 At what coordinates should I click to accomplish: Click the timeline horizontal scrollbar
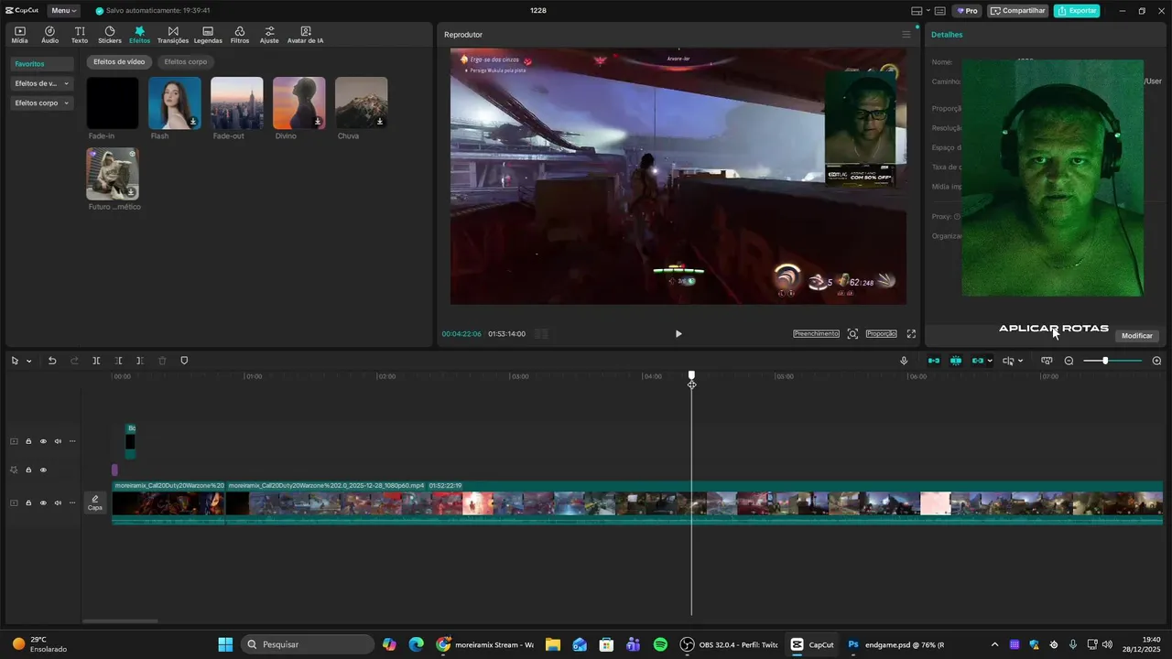click(120, 621)
